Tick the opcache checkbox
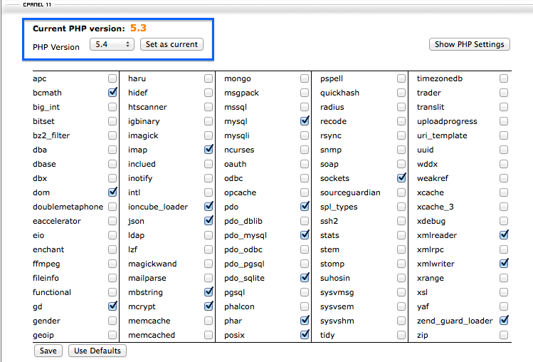The width and height of the screenshot is (533, 362). tap(305, 192)
